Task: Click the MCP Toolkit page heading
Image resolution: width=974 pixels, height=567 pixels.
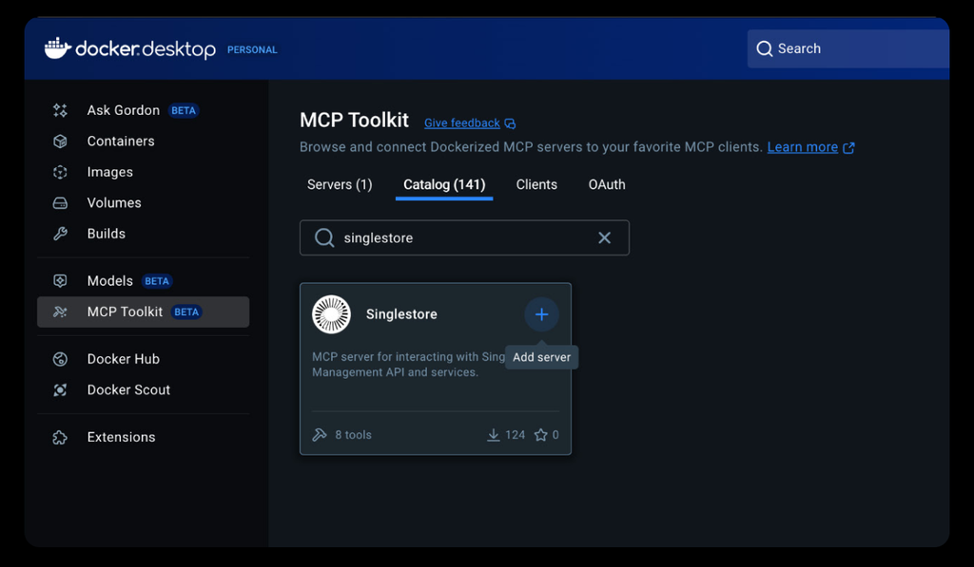Action: 355,120
